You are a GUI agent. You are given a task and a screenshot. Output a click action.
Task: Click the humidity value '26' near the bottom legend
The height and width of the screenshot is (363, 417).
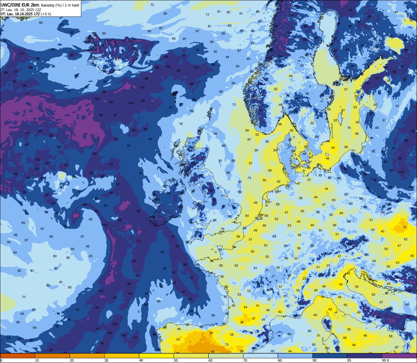(242, 351)
